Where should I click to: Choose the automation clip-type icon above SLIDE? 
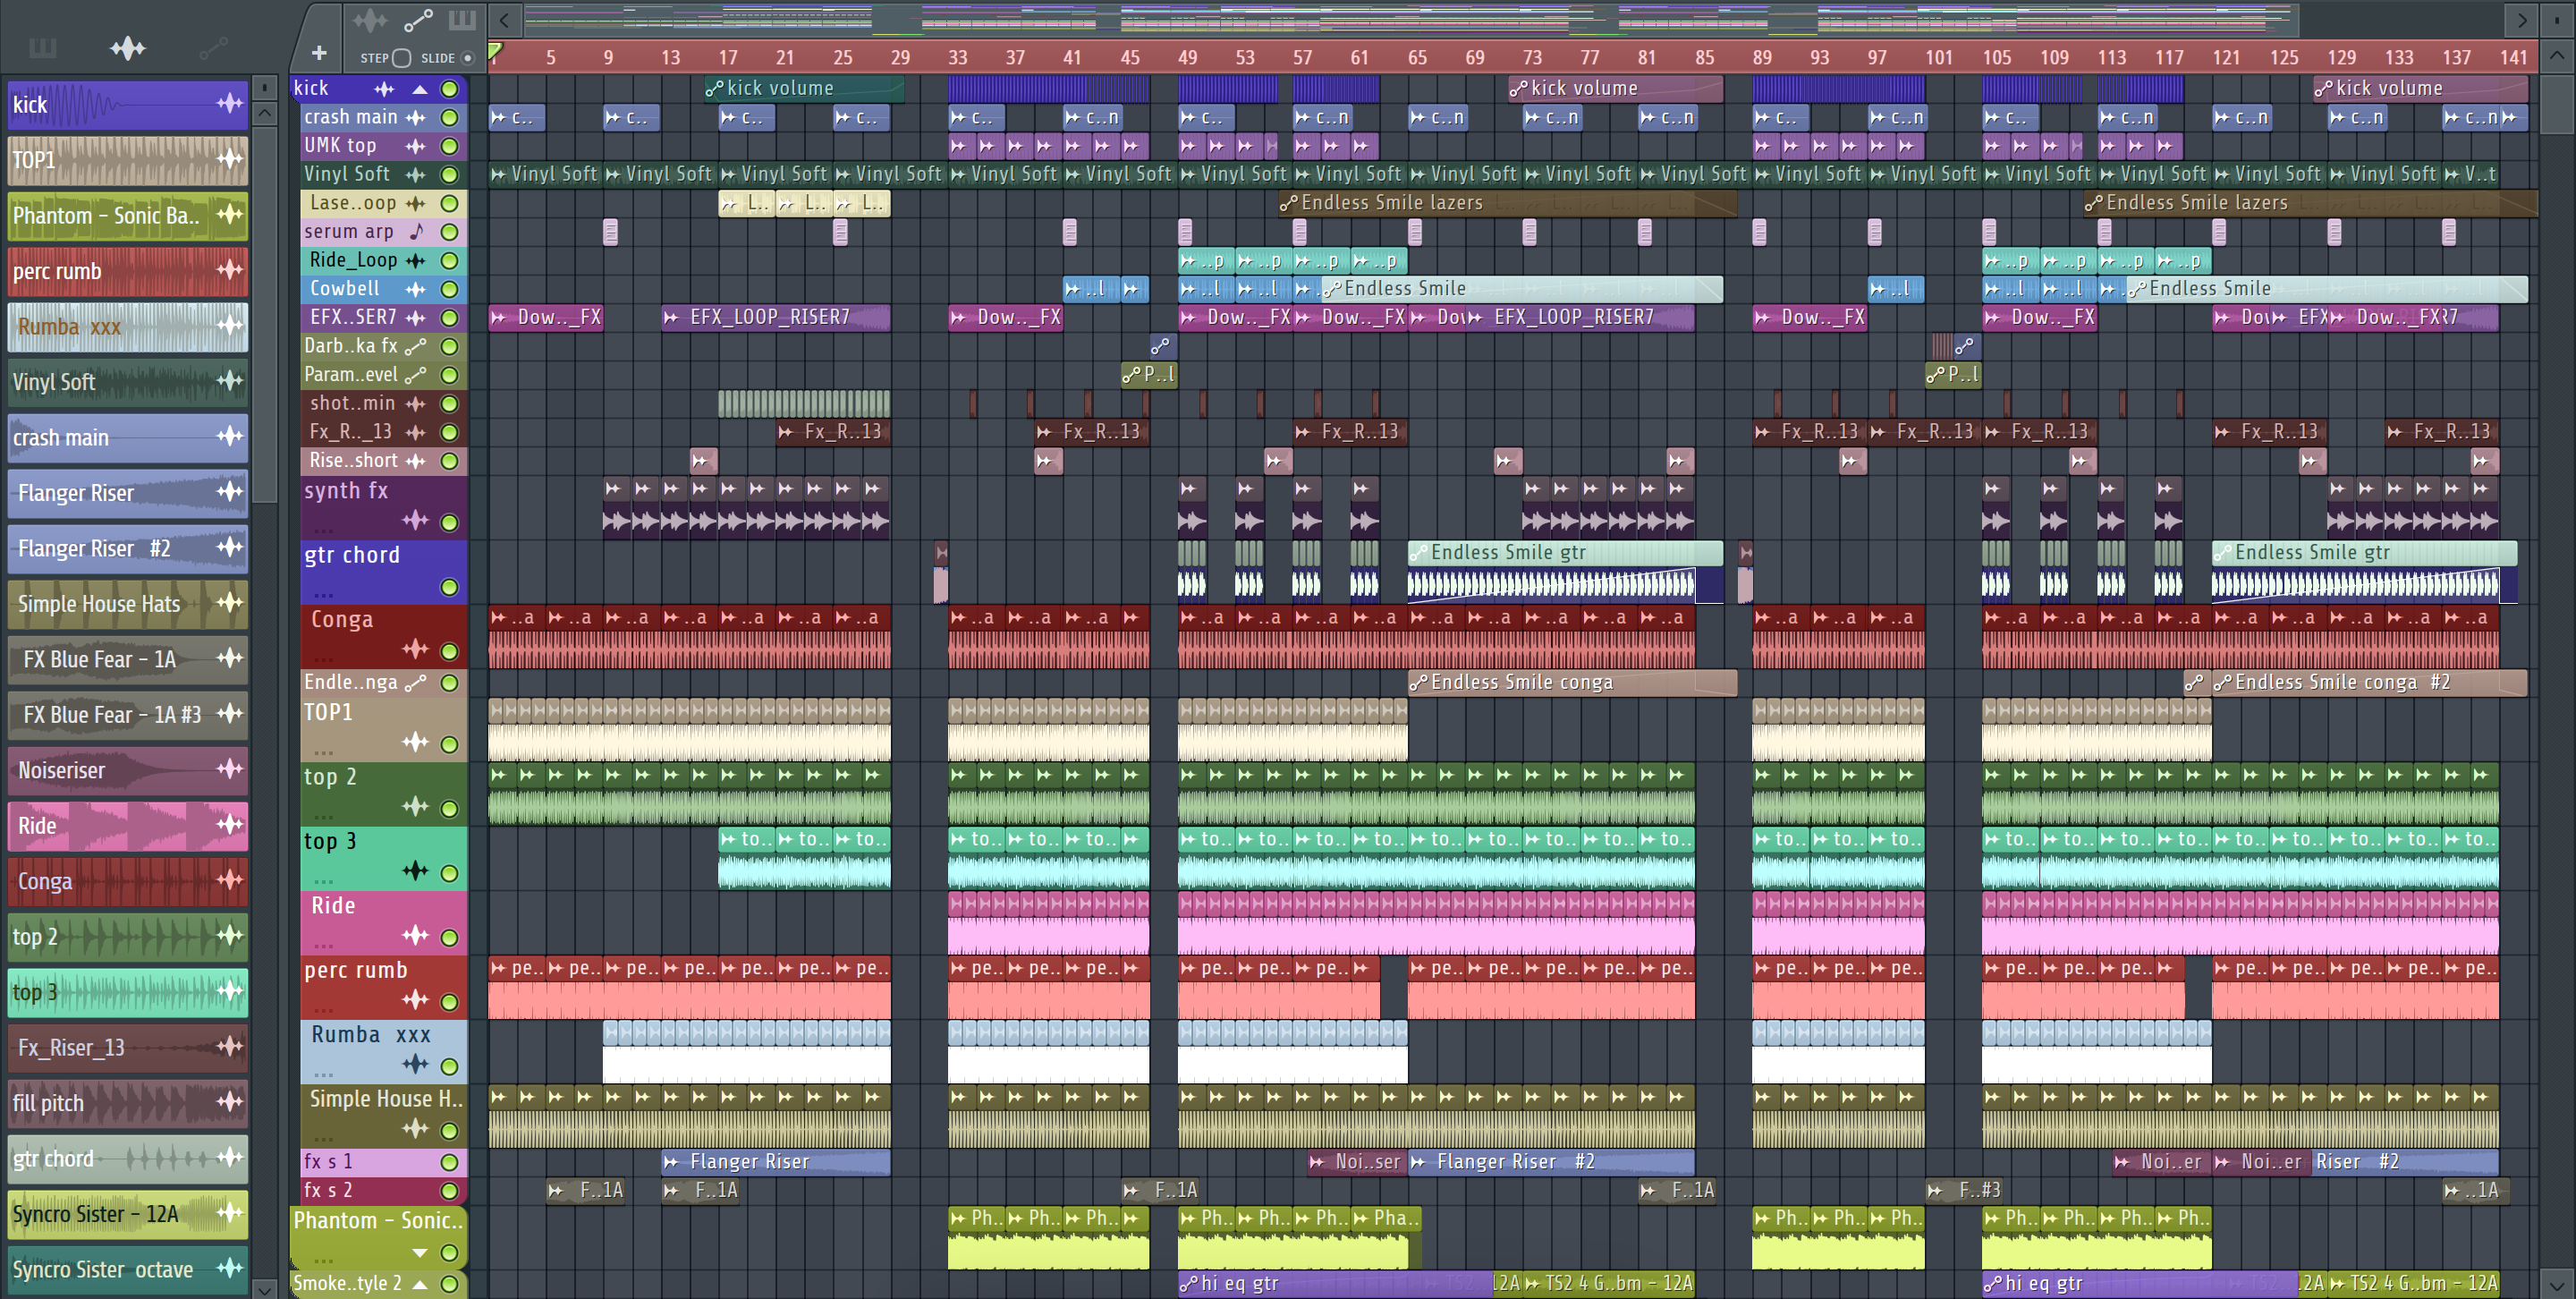point(417,19)
